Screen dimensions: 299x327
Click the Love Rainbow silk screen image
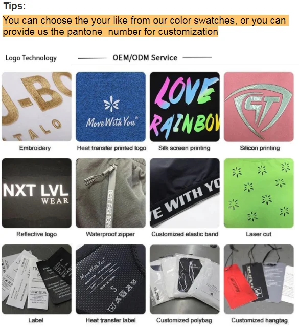pos(185,107)
